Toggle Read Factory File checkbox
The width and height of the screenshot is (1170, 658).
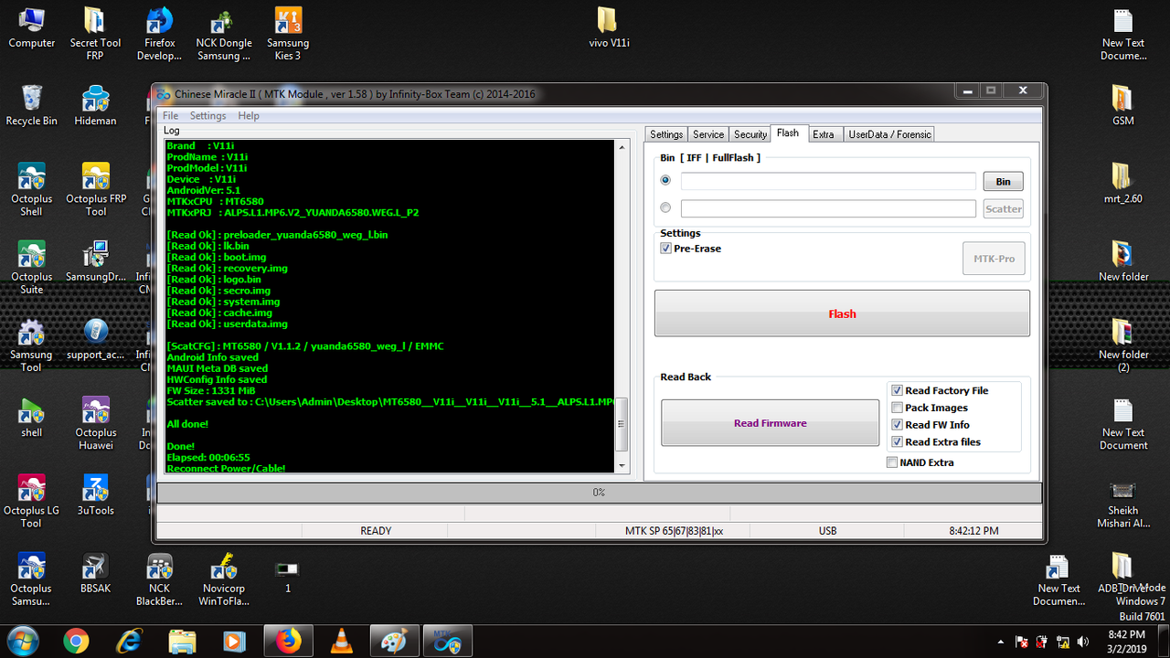(x=897, y=390)
